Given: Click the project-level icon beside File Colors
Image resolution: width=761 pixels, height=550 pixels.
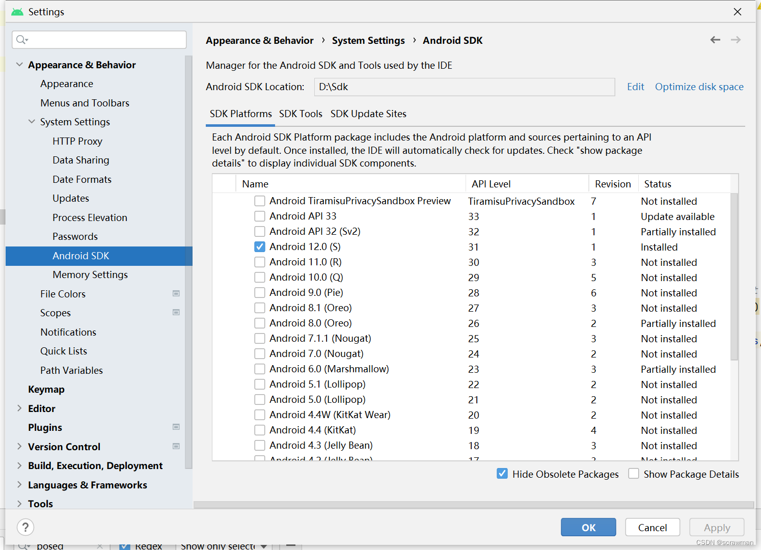Looking at the screenshot, I should (x=176, y=293).
